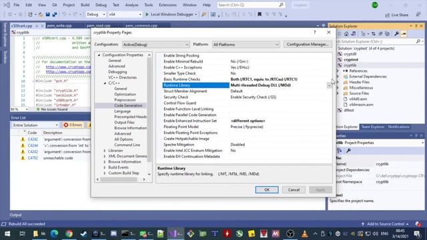Open the File menu
Image resolution: width=427 pixels, height=240 pixels.
tap(16, 5)
